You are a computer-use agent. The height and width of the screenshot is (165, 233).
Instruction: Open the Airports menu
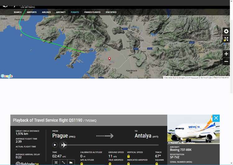(x=32, y=12)
